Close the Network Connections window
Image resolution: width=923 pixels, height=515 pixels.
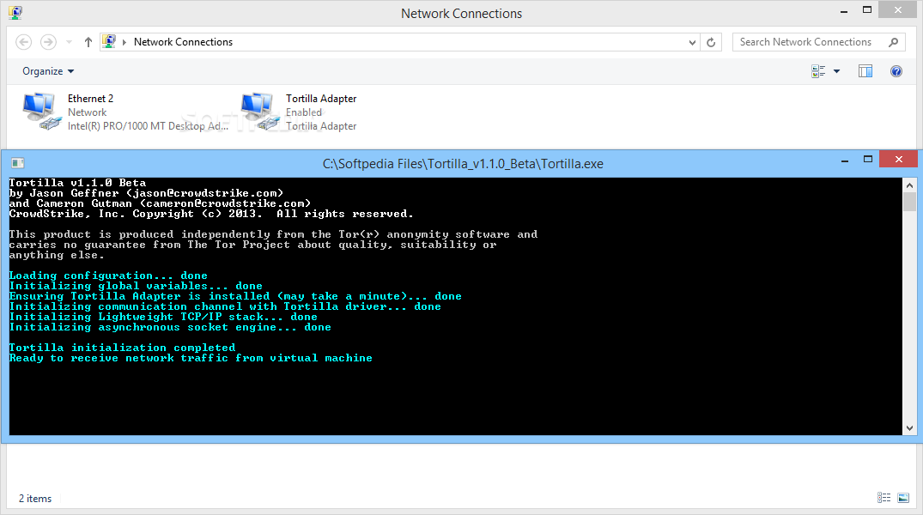click(x=898, y=9)
